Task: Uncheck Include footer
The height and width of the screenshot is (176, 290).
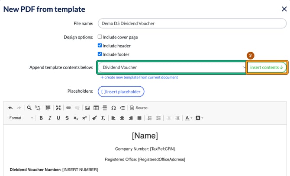Action: pyautogui.click(x=100, y=54)
